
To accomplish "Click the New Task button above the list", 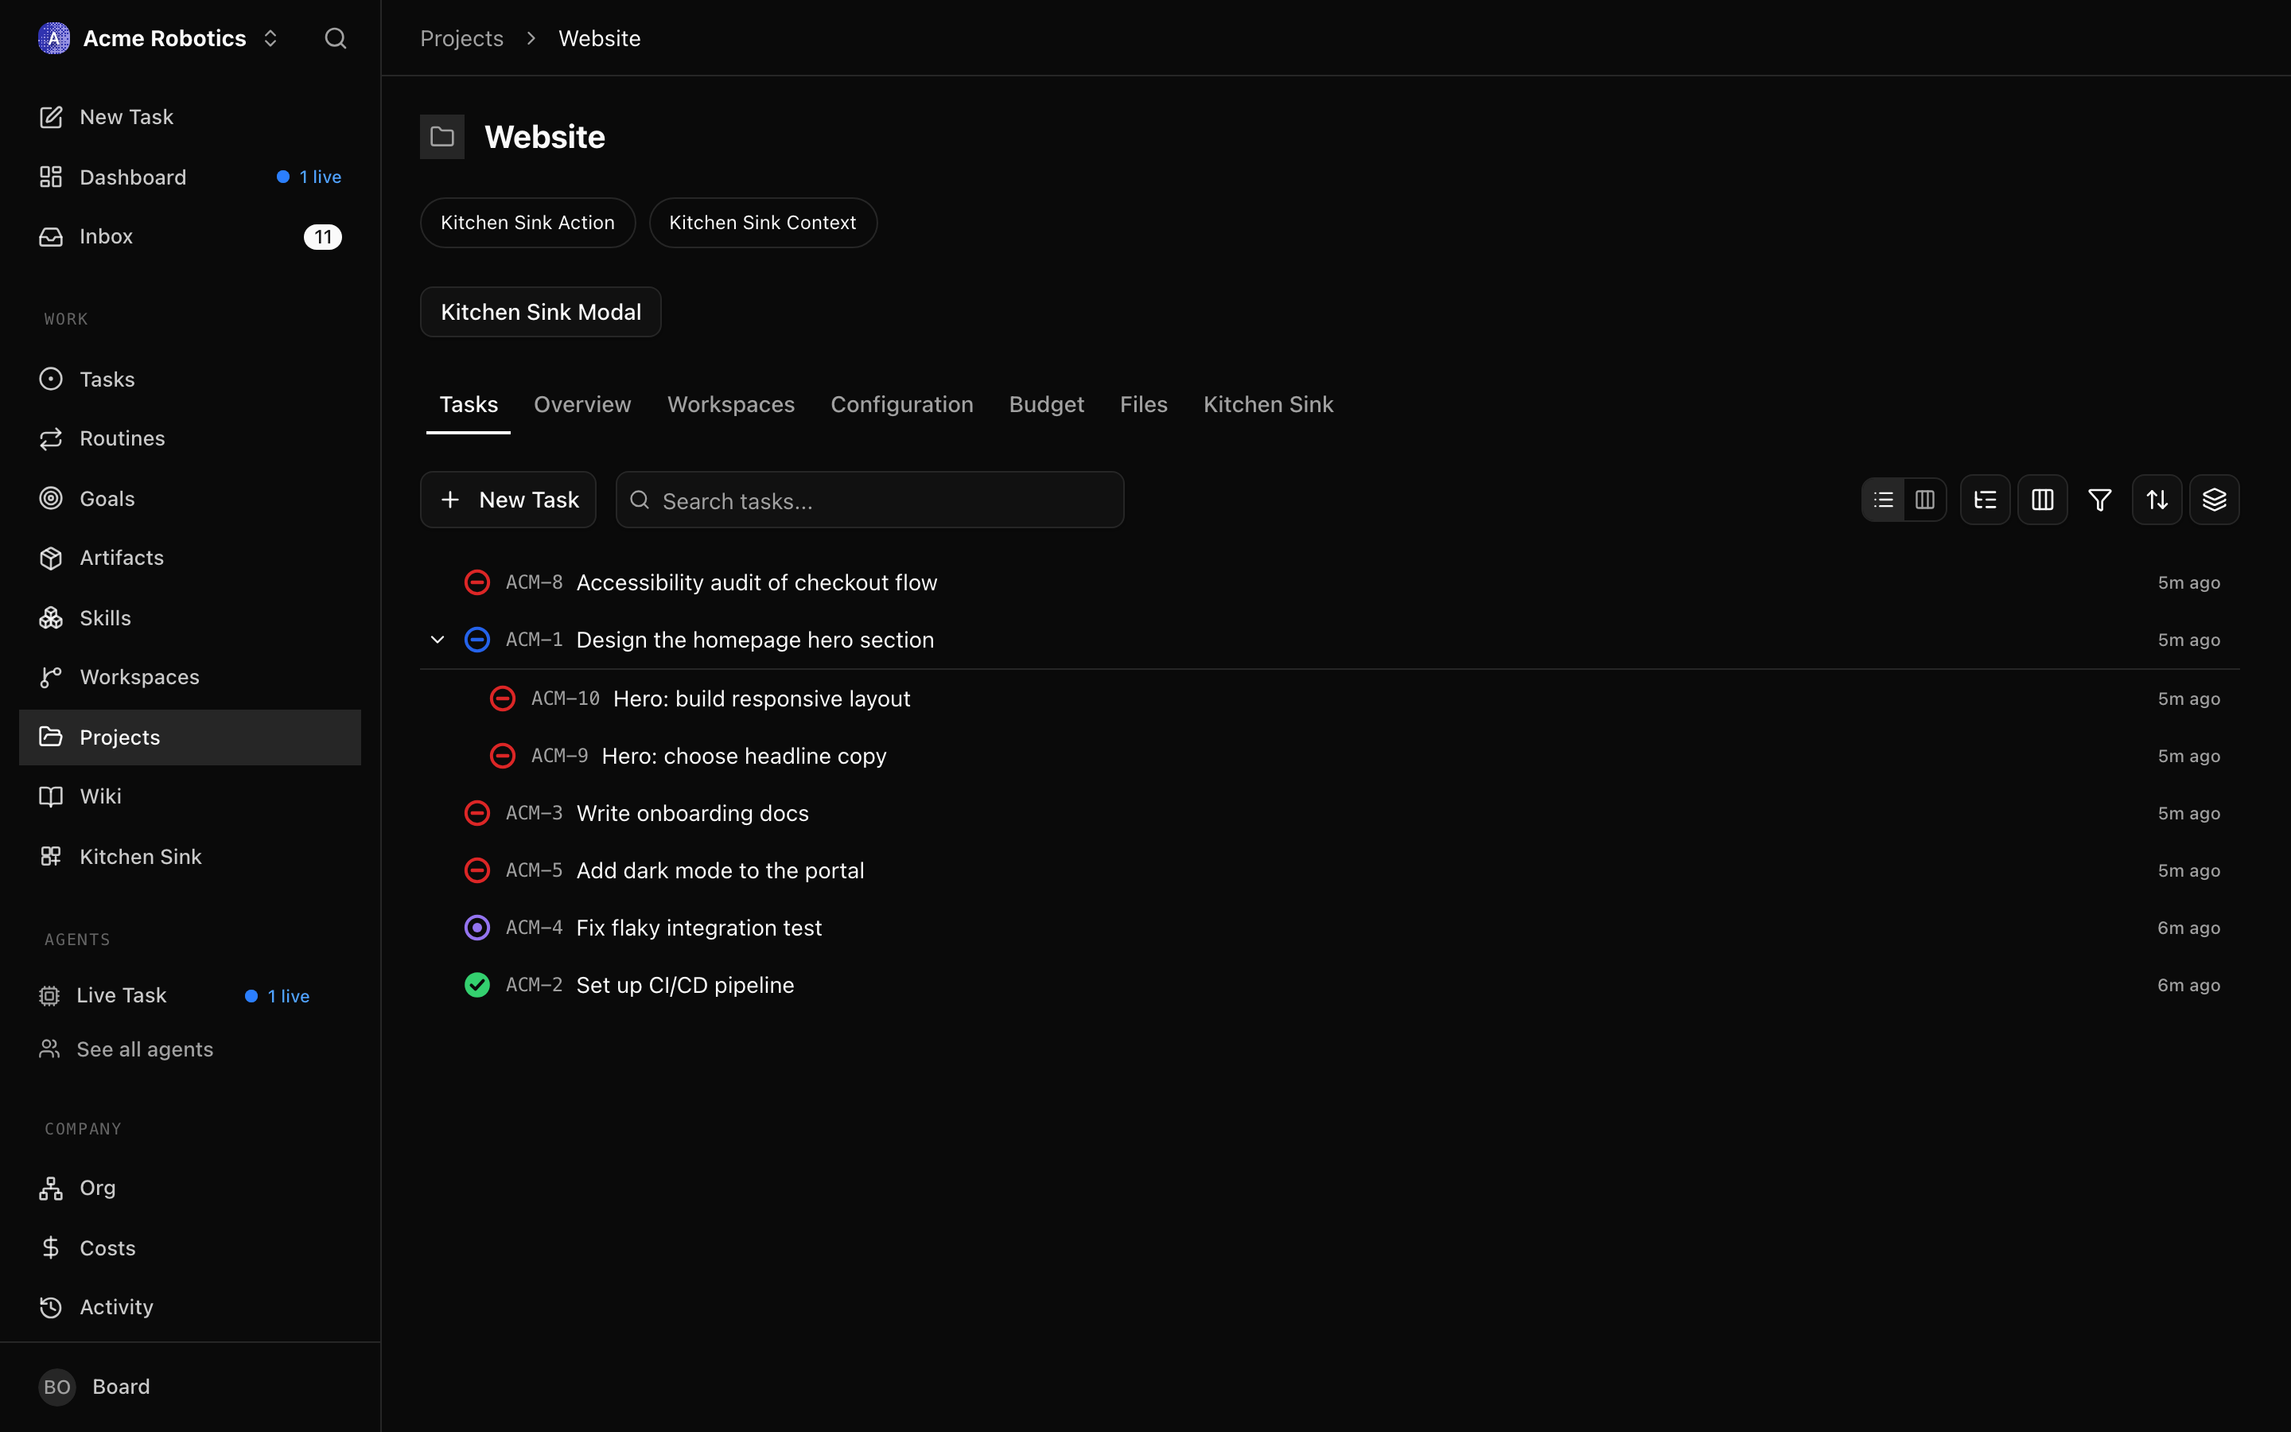I will point(508,499).
